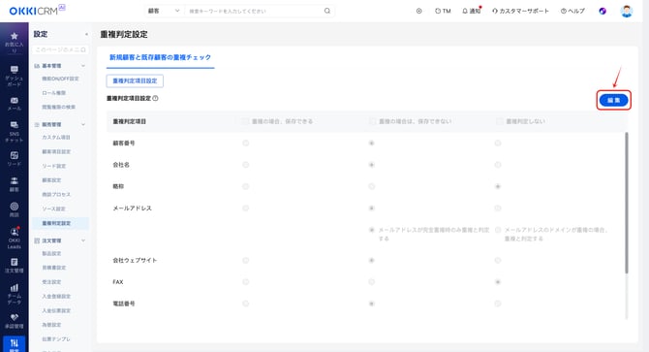Check the 重複の場合は、保存できない header checkbox

coord(372,121)
